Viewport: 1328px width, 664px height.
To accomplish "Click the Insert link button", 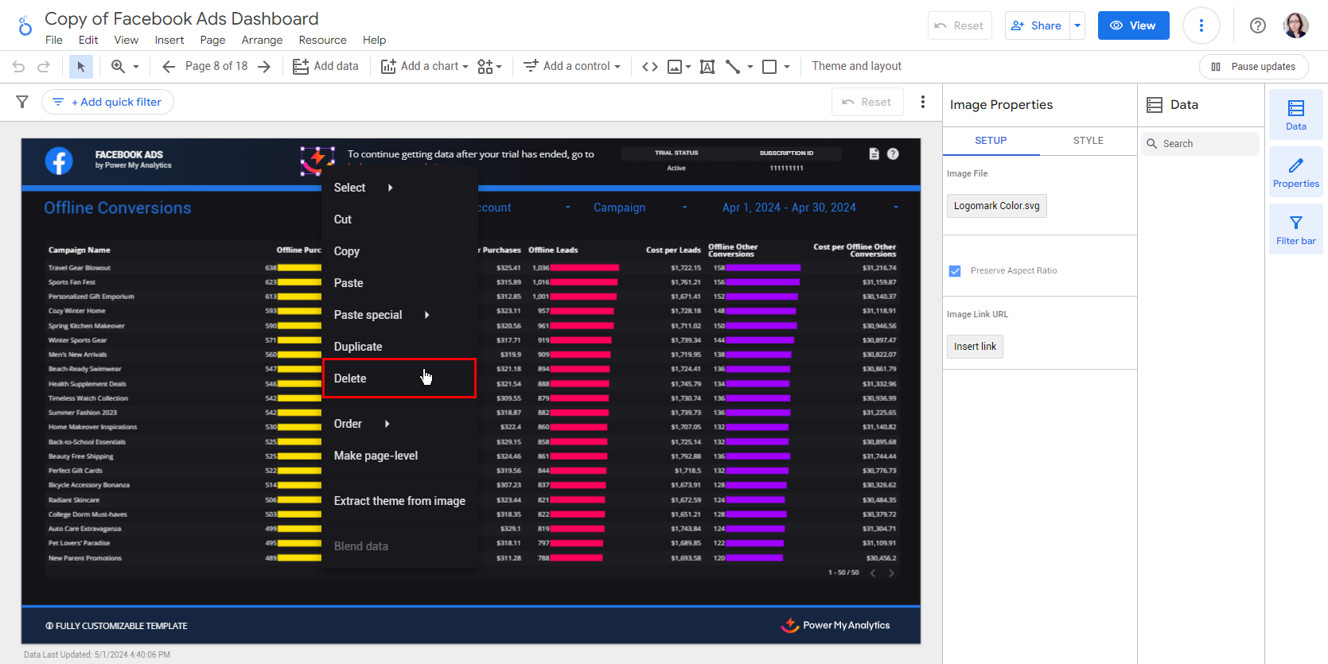I will pyautogui.click(x=975, y=347).
